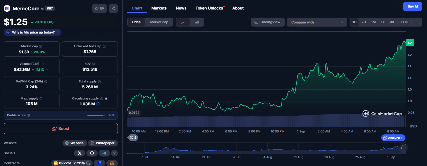Open the GitHub social icon
Screen dimensions: 427x166
click(92, 153)
